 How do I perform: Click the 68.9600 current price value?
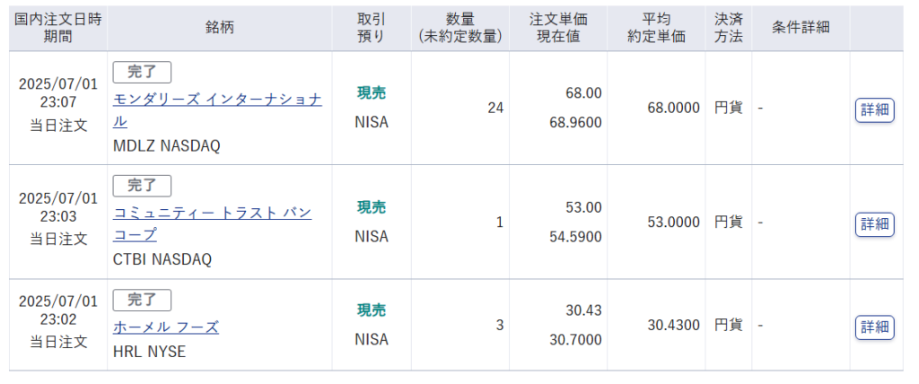click(575, 123)
